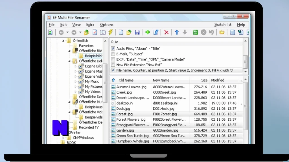Select the Humpback Whale.jpg file row
Screen dimensions: 289x162
(176, 141)
